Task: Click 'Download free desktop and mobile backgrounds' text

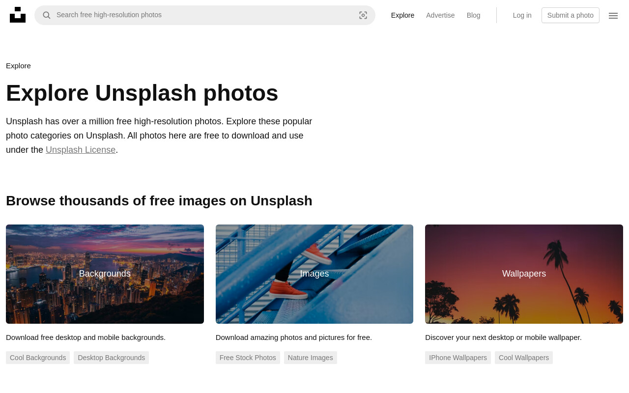Action: click(x=86, y=337)
